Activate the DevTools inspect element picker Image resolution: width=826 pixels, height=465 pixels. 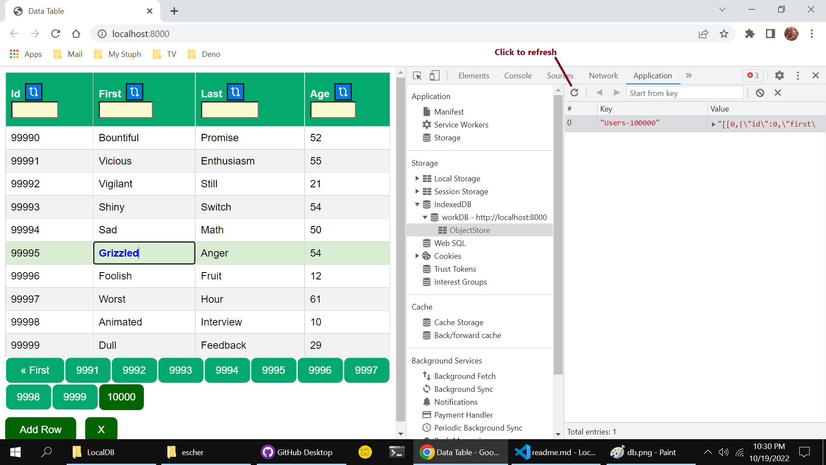click(x=417, y=76)
